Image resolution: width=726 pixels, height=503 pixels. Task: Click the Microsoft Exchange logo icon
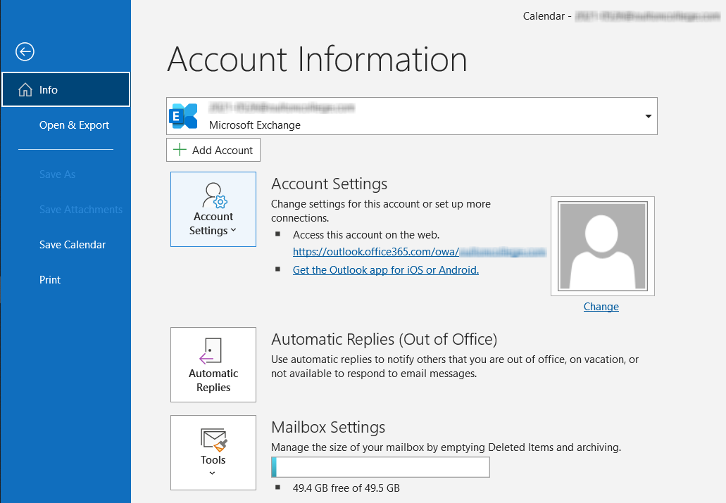(183, 115)
